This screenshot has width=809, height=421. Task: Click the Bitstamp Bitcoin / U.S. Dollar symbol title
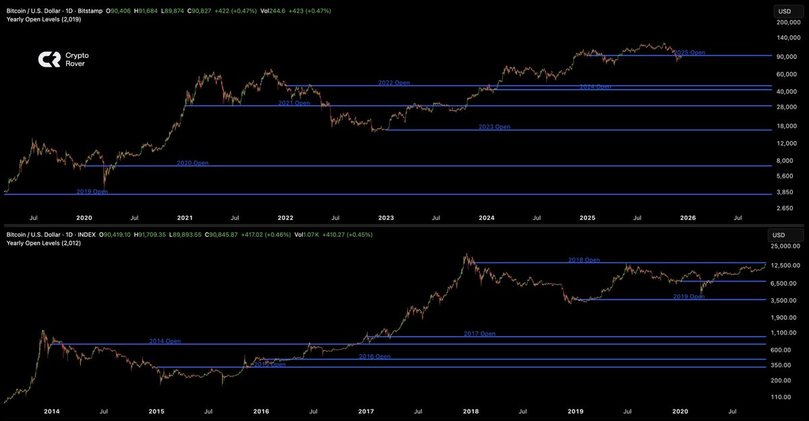pos(51,11)
